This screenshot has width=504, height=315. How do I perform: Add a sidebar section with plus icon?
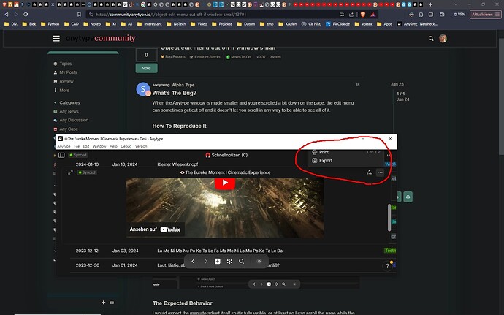pos(103,303)
